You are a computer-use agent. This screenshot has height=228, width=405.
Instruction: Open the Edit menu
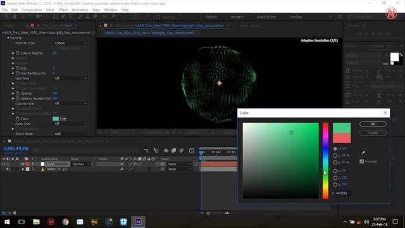pos(15,10)
